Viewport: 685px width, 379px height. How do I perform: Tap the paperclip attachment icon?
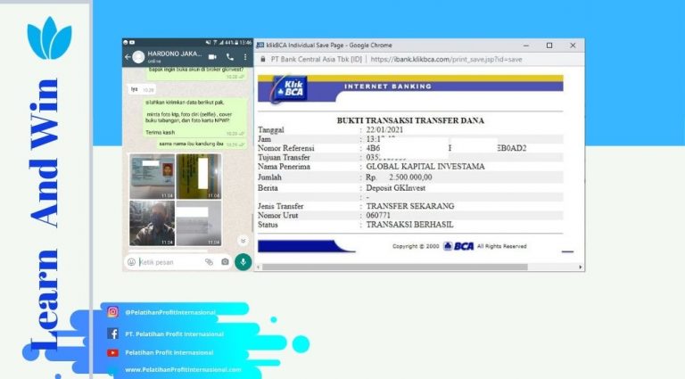(x=209, y=262)
